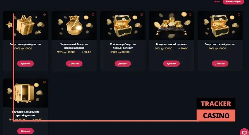Open info icon on improved first deposit bonus
This screenshot has width=249, height=135.
coord(93,14)
